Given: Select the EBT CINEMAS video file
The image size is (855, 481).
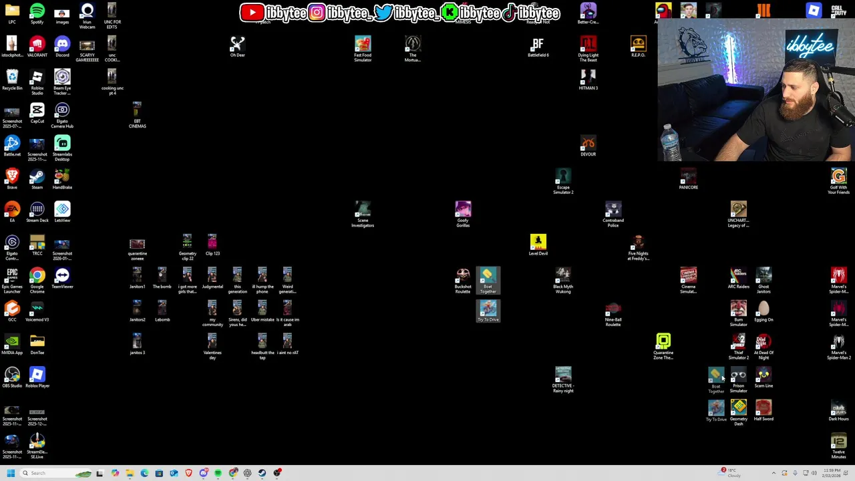Looking at the screenshot, I should click(137, 116).
